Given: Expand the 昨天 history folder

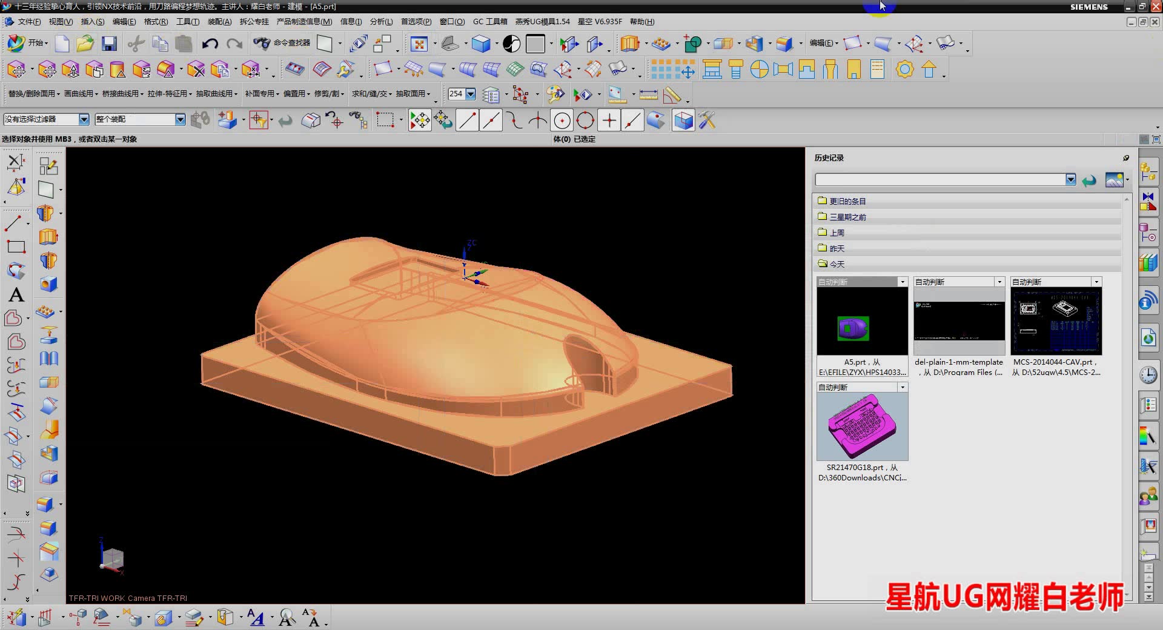Looking at the screenshot, I should coord(837,248).
